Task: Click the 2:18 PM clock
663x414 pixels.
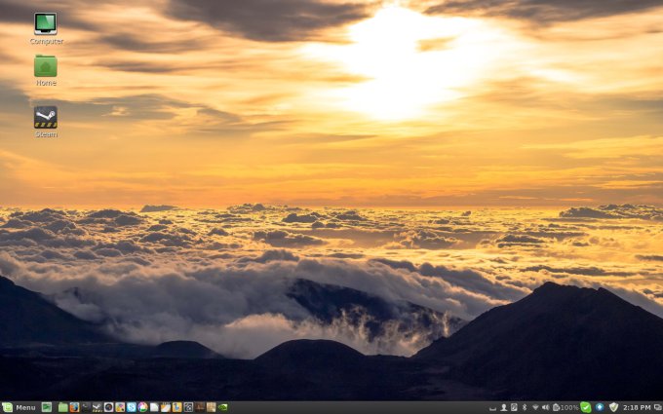Action: point(637,407)
